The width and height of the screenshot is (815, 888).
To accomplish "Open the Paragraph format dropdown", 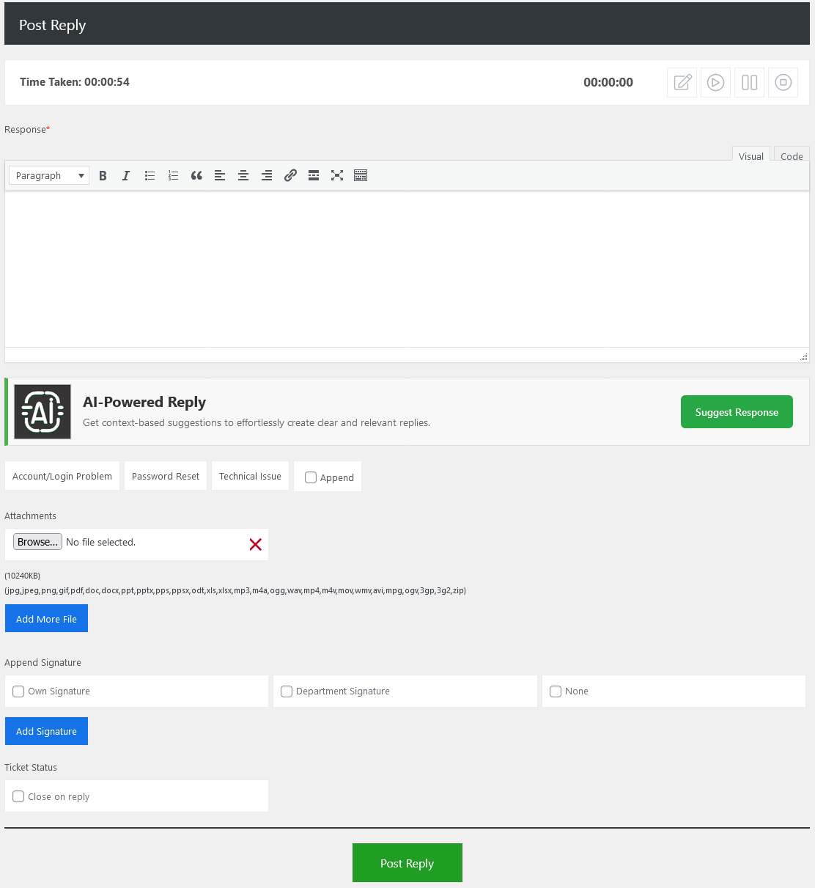I will 49,176.
